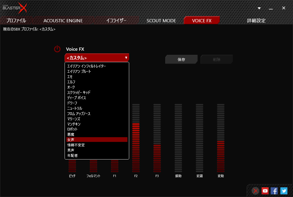
Task: Adjust the 変調 level slider
Action: [199, 138]
